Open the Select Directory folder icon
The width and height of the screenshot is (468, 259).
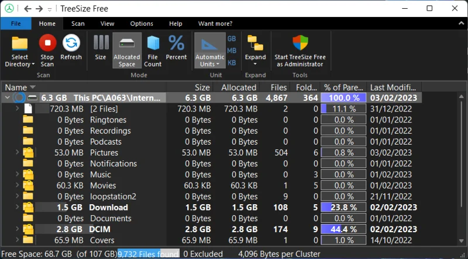[20, 44]
